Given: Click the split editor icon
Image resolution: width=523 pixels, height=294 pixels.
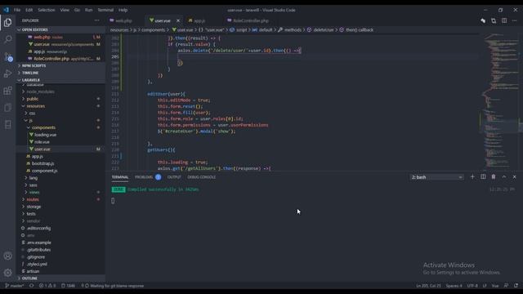Looking at the screenshot, I should tap(504, 20).
